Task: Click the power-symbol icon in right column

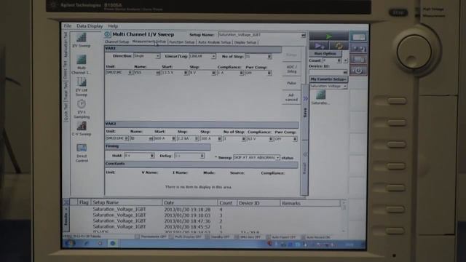Action: 358,71
